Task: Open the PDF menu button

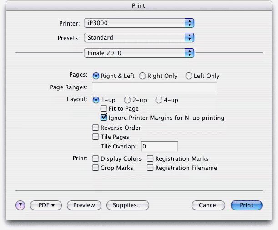Action: 46,205
